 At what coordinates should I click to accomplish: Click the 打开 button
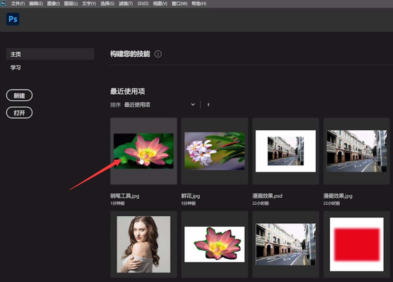(20, 113)
